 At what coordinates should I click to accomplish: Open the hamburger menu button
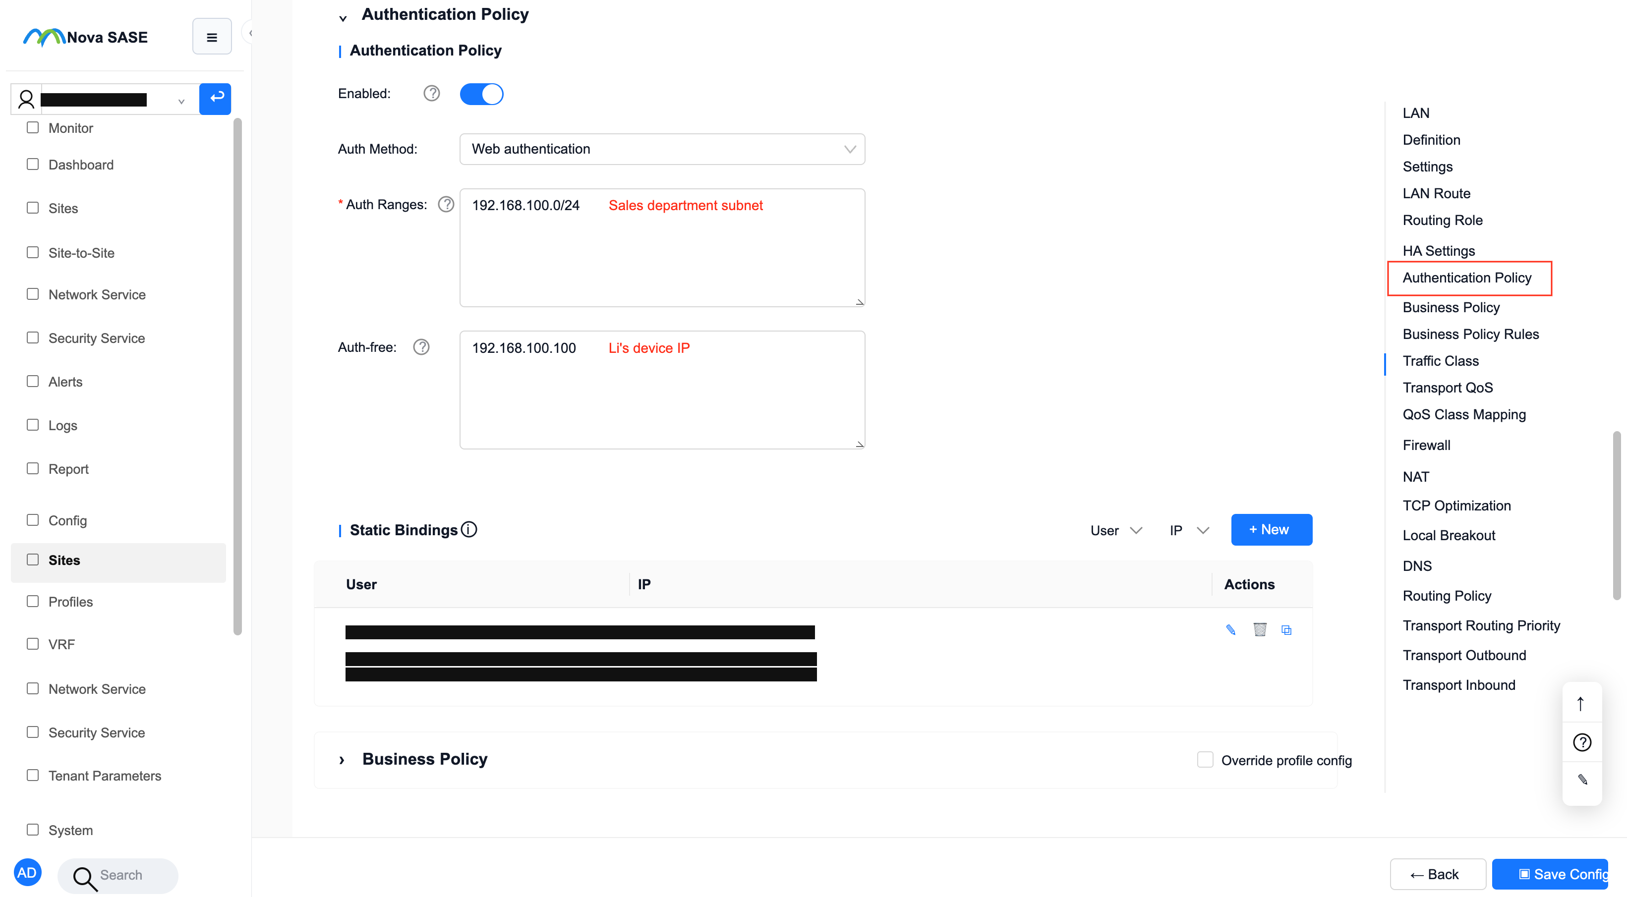coord(212,37)
